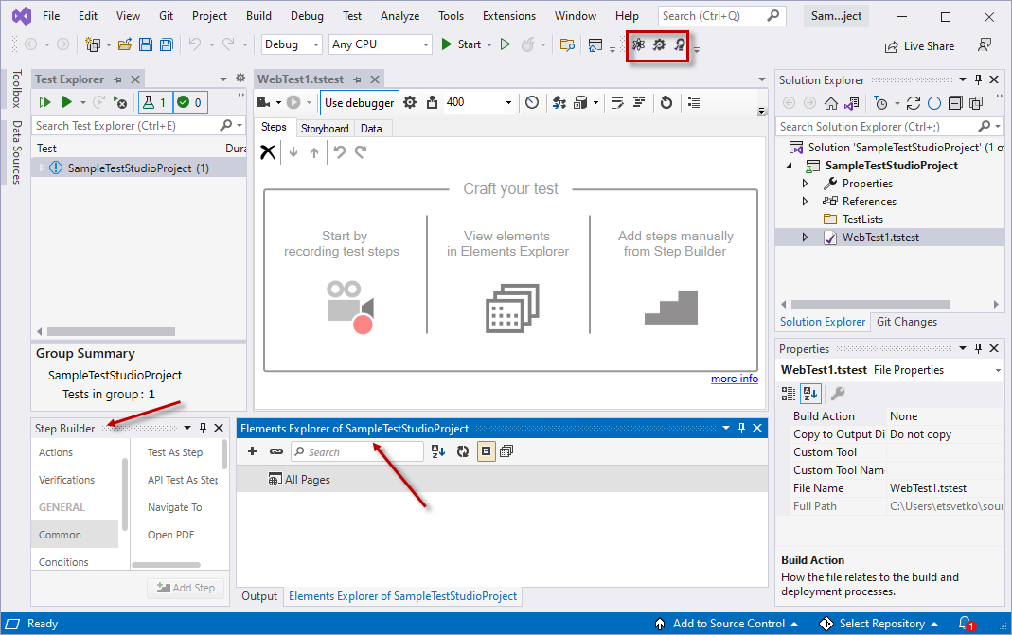Switch to the Output tab
Screen dimensions: 1012x635
pyautogui.click(x=259, y=595)
